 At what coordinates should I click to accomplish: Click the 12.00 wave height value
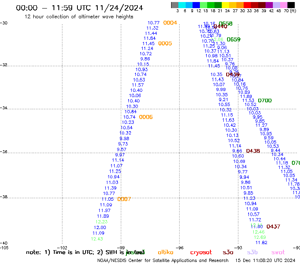[x=100, y=227]
